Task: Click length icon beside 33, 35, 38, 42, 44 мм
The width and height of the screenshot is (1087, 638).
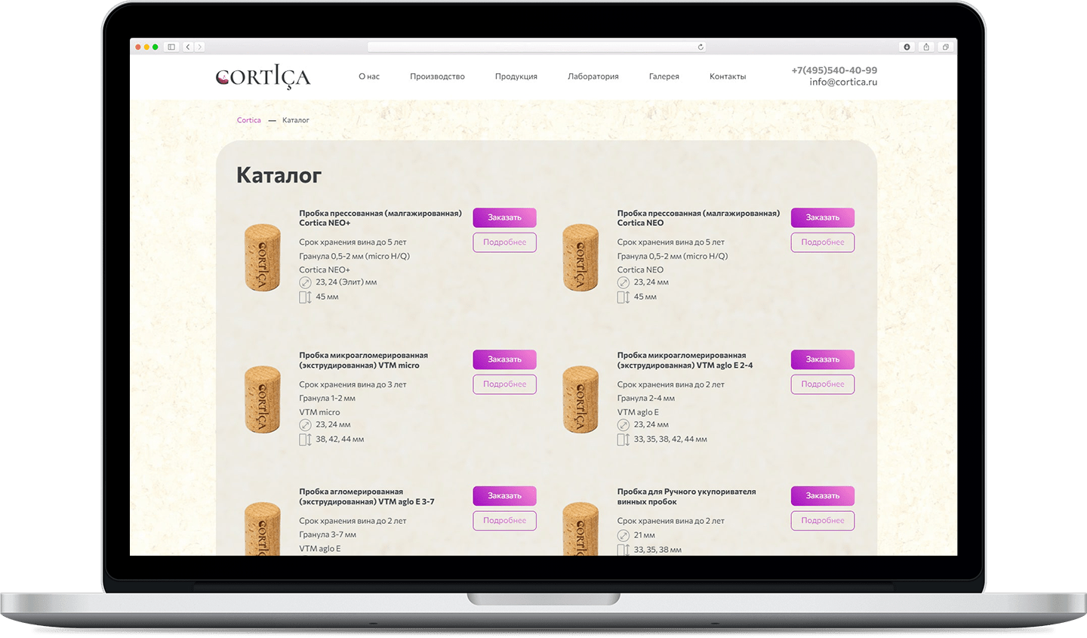Action: pyautogui.click(x=624, y=439)
